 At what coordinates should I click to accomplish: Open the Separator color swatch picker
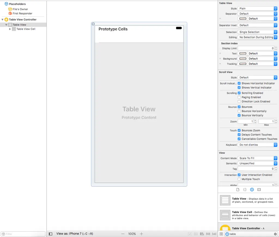point(243,19)
